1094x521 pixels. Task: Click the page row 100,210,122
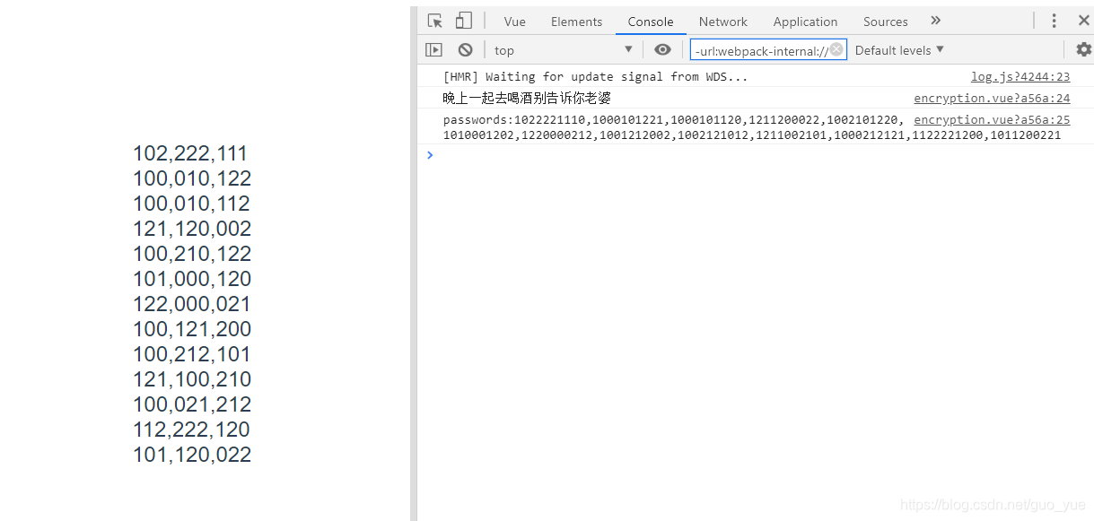click(192, 254)
